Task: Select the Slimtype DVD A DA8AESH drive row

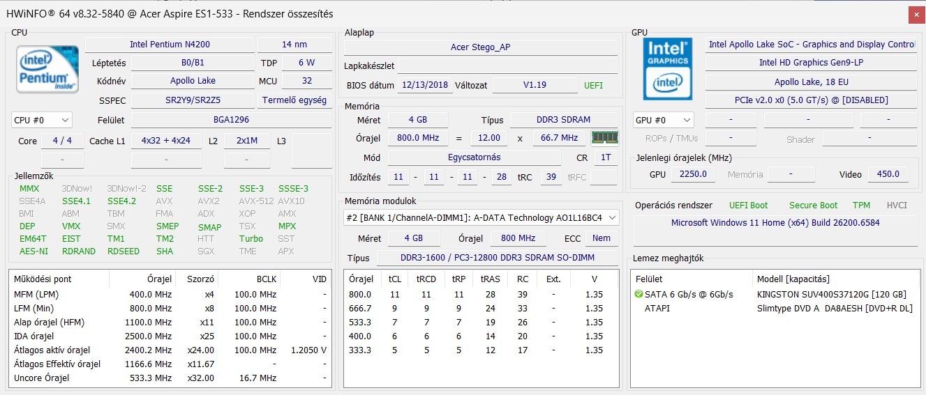Action: pos(774,308)
